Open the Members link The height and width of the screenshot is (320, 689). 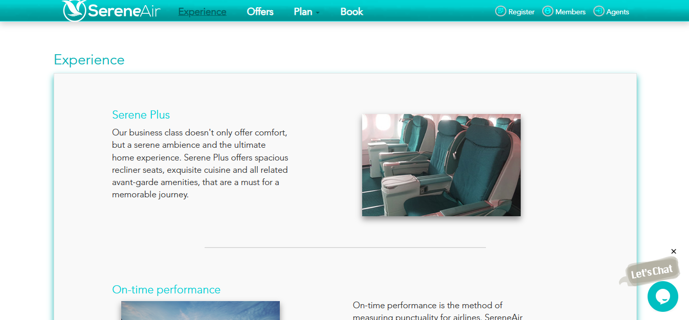point(570,12)
